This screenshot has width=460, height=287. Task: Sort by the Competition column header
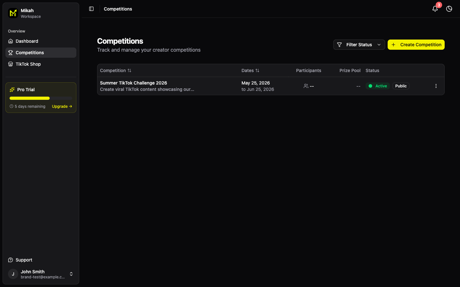[116, 70]
